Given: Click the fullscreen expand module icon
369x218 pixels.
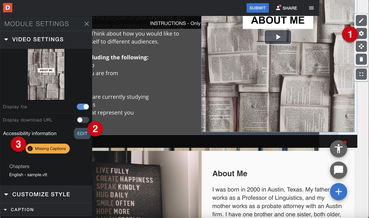Looking at the screenshot, I should point(361,74).
